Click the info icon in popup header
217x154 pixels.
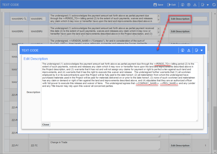tap(182, 50)
